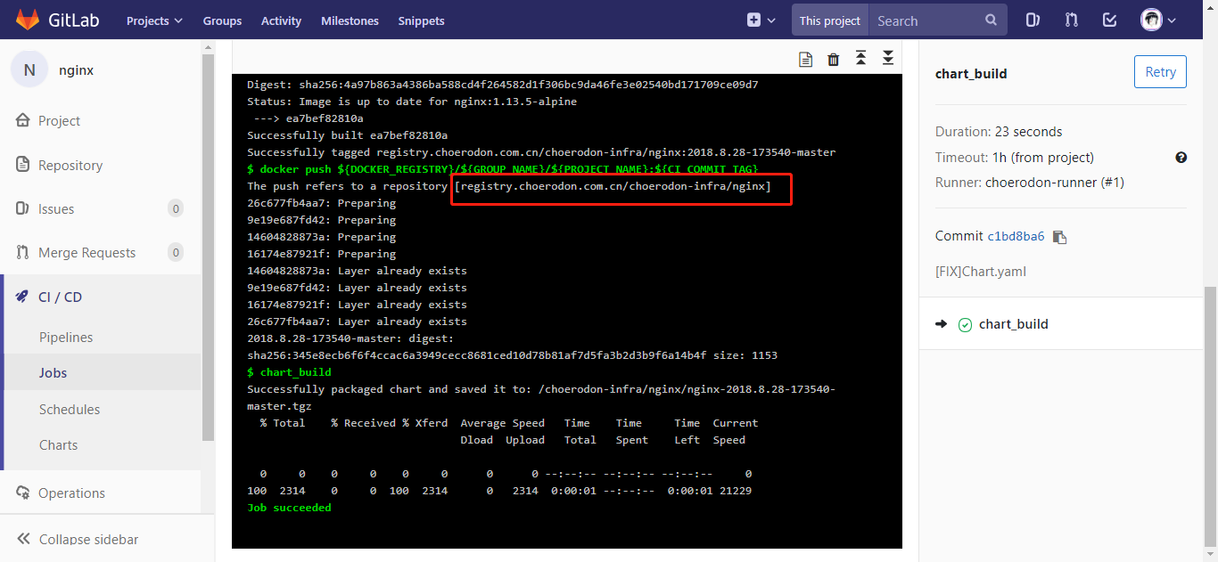Open chart_build job in stage list

click(x=1014, y=324)
